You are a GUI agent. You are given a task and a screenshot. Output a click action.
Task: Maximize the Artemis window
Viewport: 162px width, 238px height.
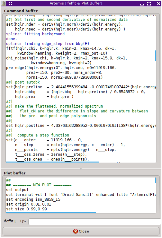[149, 4]
